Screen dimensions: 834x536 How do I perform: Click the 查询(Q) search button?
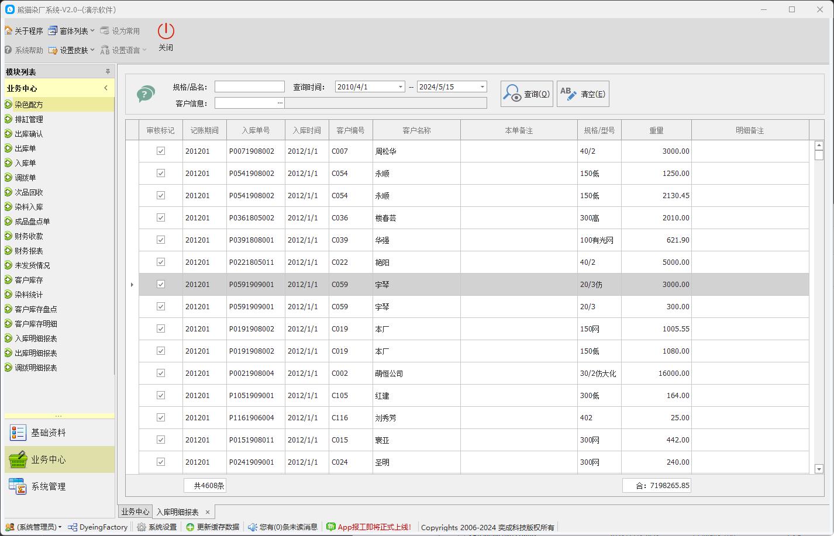point(527,94)
